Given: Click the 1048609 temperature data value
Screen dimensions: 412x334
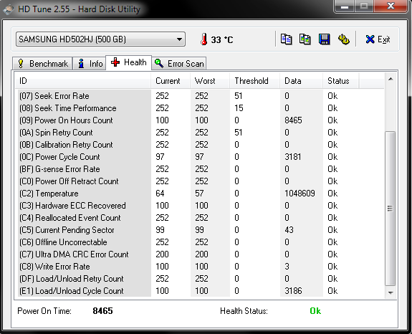Looking at the screenshot, I should [300, 194].
